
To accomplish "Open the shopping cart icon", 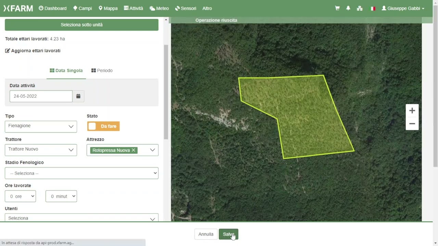I will pos(337,8).
